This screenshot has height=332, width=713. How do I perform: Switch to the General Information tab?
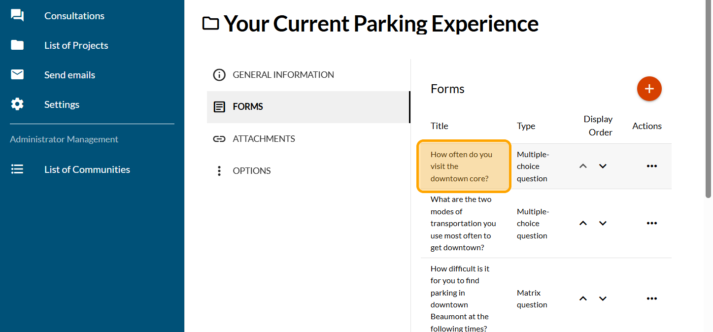click(x=283, y=75)
